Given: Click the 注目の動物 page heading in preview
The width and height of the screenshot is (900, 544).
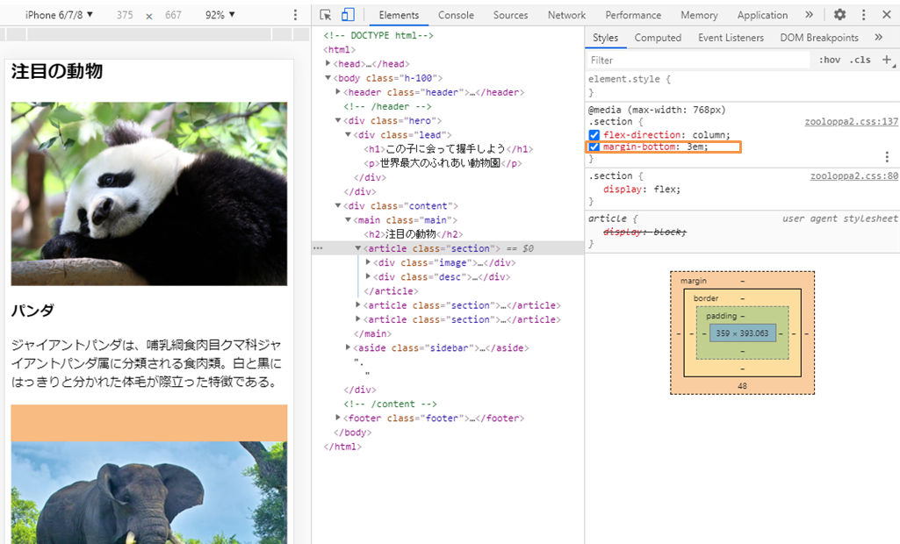Looking at the screenshot, I should tap(57, 71).
